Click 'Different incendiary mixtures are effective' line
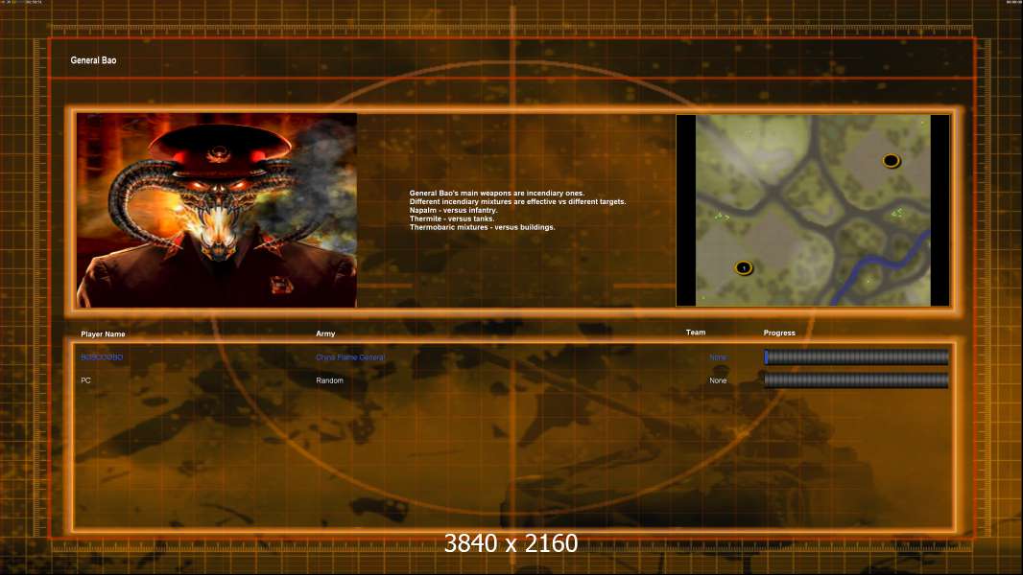1023x575 pixels. (517, 202)
